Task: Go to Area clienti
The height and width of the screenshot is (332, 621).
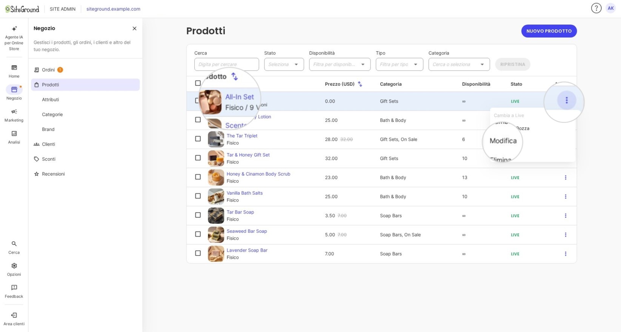Action: pyautogui.click(x=14, y=319)
